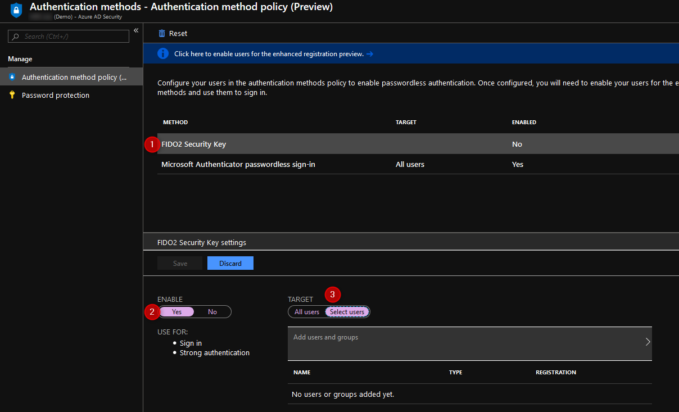
Task: Click the Reset command in the toolbar
Action: pyautogui.click(x=173, y=33)
